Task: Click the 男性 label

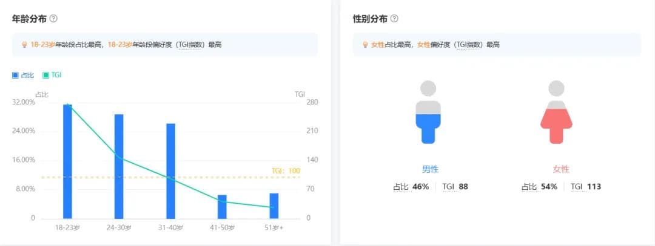Action: pos(430,169)
